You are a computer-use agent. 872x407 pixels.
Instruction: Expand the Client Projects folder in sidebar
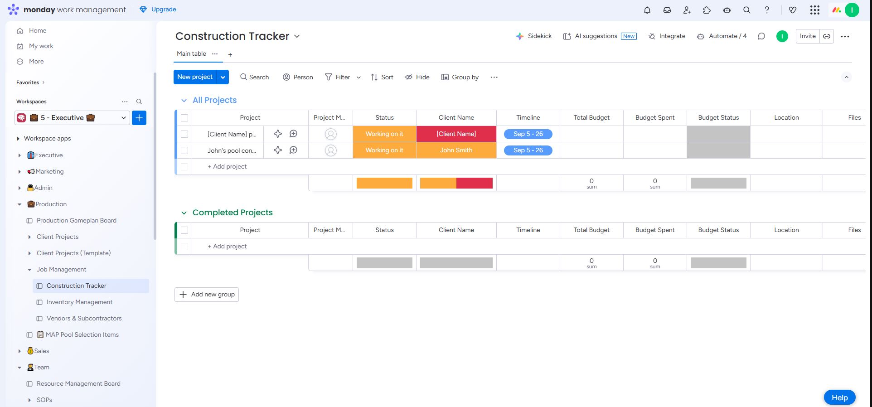[29, 237]
